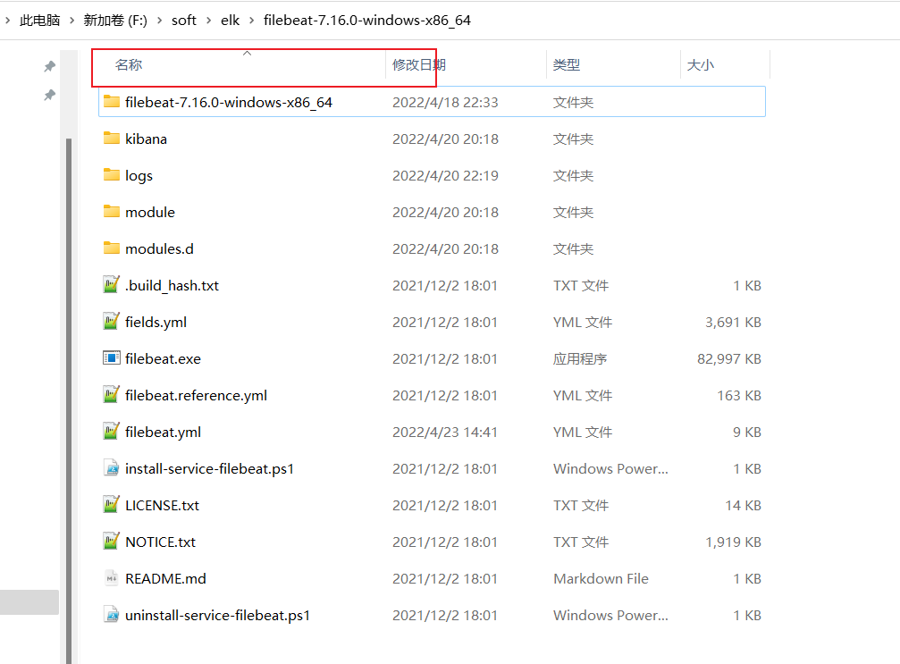The width and height of the screenshot is (900, 664).
Task: Click the upper pin icon in sidebar
Action: [x=50, y=66]
